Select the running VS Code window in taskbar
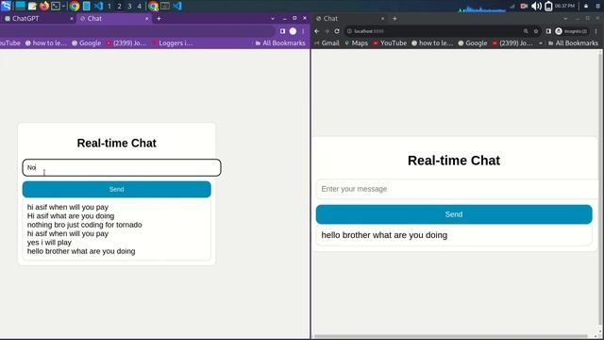 (177, 6)
